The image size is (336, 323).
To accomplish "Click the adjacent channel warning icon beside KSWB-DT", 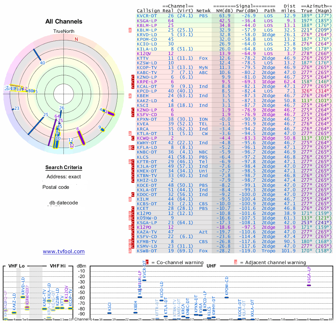I will click(x=130, y=251).
